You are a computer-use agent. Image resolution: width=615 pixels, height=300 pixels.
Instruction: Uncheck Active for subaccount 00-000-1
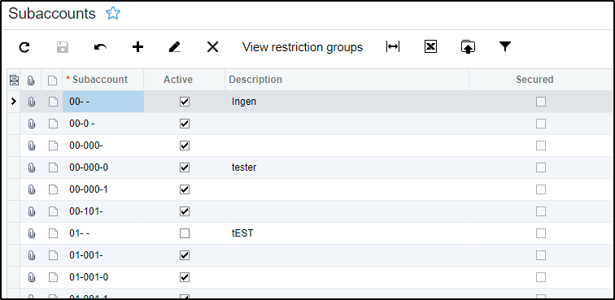point(185,189)
